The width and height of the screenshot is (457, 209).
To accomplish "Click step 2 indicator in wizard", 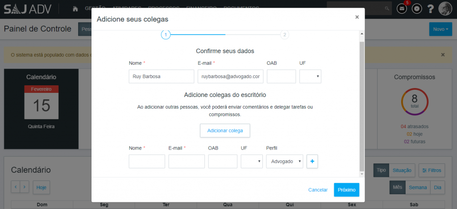I will point(285,35).
